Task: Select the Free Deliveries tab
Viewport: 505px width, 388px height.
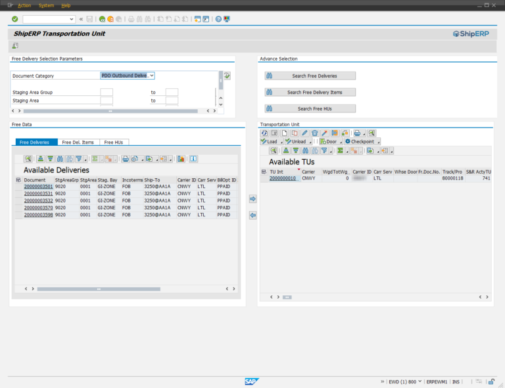Action: tap(36, 142)
